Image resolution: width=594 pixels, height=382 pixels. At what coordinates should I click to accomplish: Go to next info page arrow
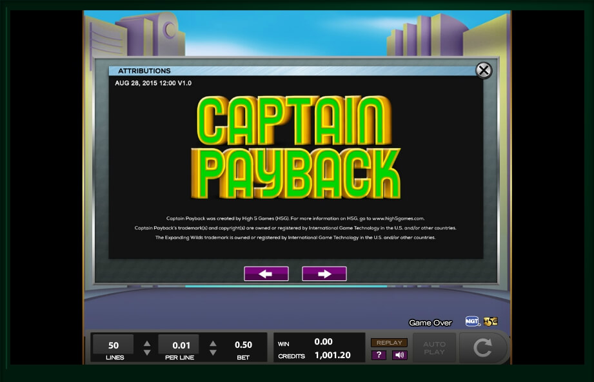324,273
